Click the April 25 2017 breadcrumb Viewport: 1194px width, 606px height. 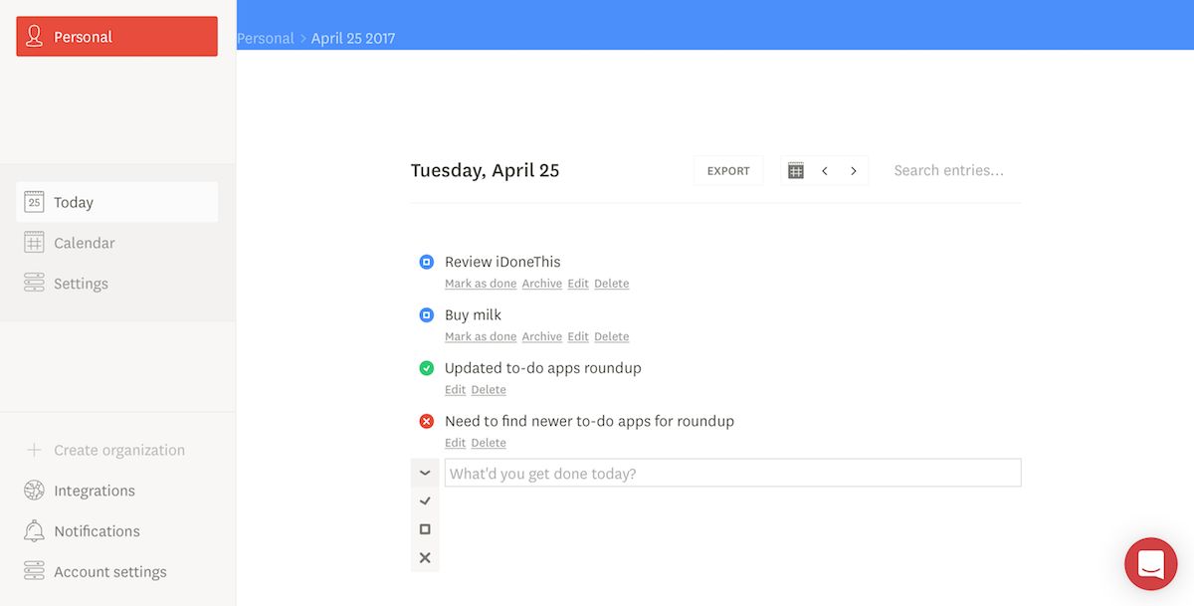tap(352, 37)
